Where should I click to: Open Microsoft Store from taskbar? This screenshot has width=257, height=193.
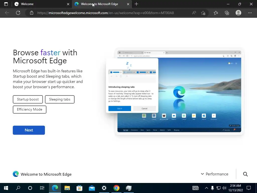(80, 188)
